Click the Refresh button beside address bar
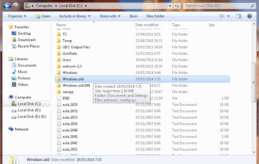This screenshot has height=164, width=259. 177,6
